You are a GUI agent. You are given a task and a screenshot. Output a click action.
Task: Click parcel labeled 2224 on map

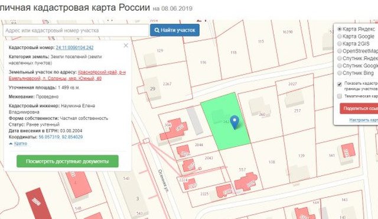click(183, 180)
